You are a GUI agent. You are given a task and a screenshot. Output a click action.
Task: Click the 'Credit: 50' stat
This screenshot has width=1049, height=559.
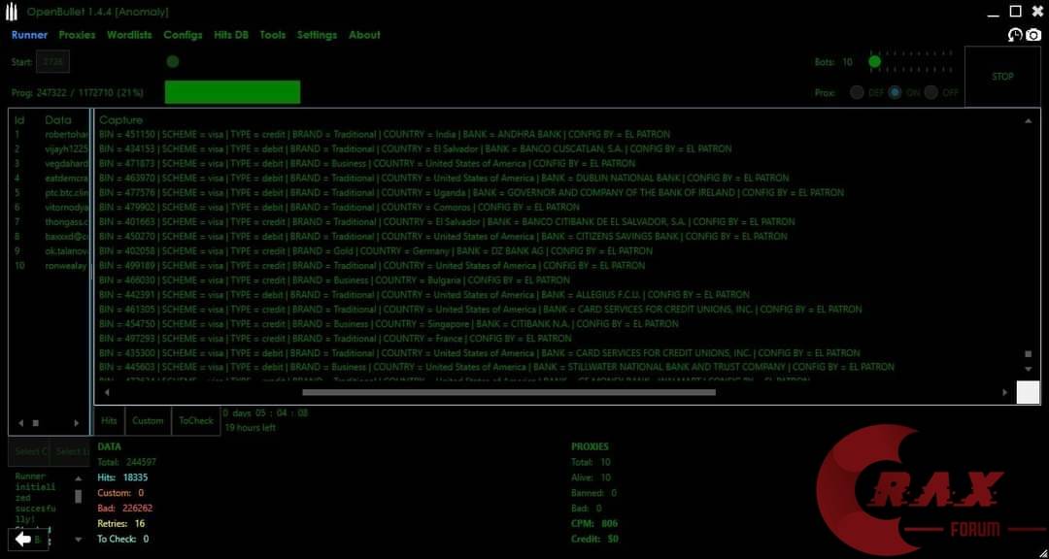(x=594, y=539)
